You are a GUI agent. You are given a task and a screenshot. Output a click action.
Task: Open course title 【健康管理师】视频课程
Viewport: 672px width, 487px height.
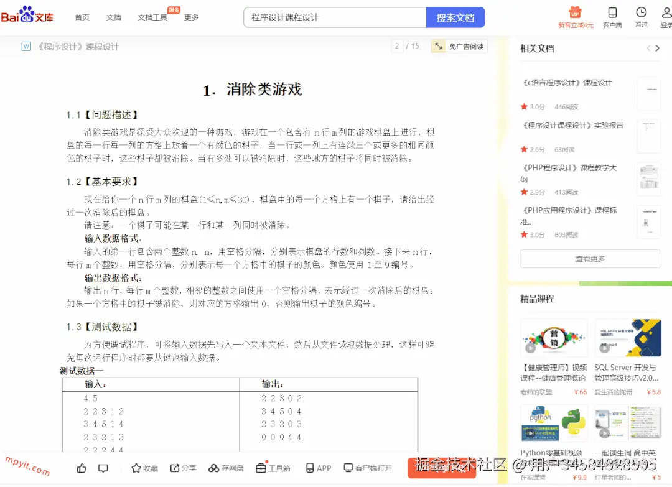click(553, 373)
